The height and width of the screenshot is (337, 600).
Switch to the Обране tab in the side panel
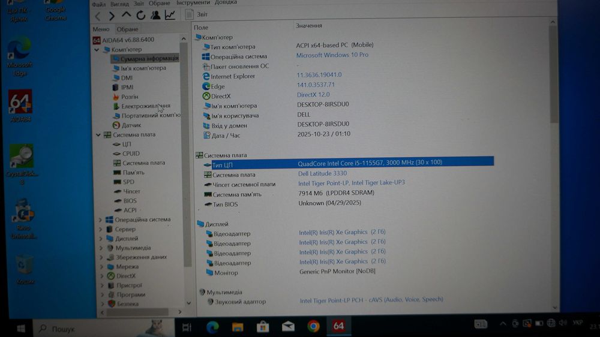127,29
